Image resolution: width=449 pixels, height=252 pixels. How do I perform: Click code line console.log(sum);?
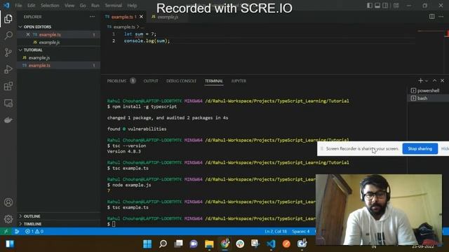[x=147, y=41]
